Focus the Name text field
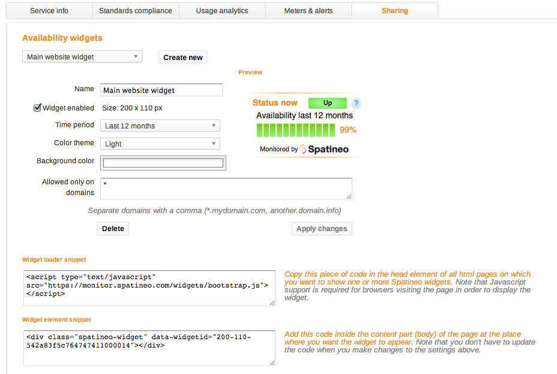 click(x=161, y=90)
